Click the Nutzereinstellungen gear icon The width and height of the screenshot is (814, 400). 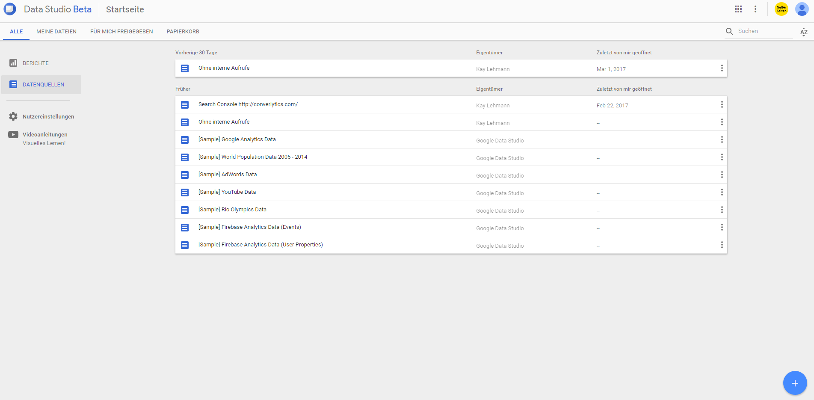[13, 116]
